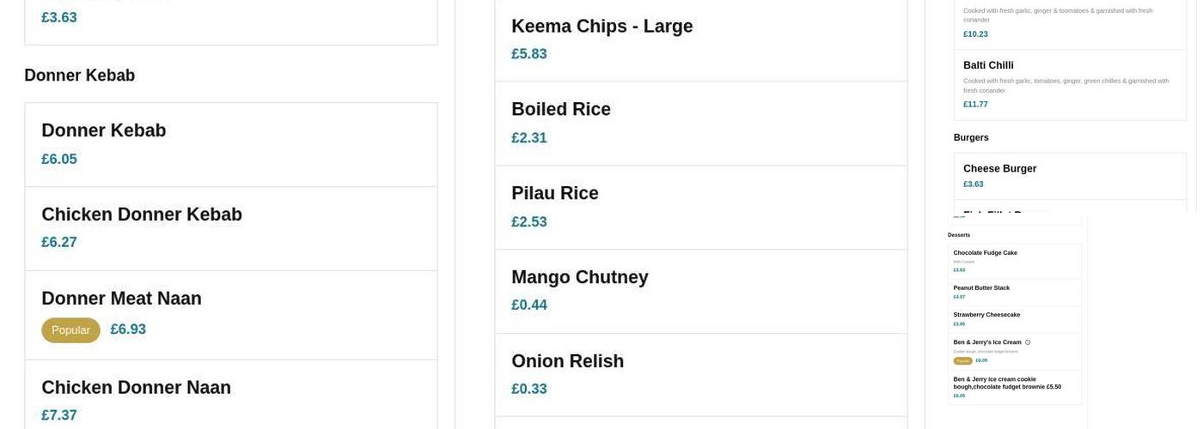Click the Desserts category heading

click(959, 235)
